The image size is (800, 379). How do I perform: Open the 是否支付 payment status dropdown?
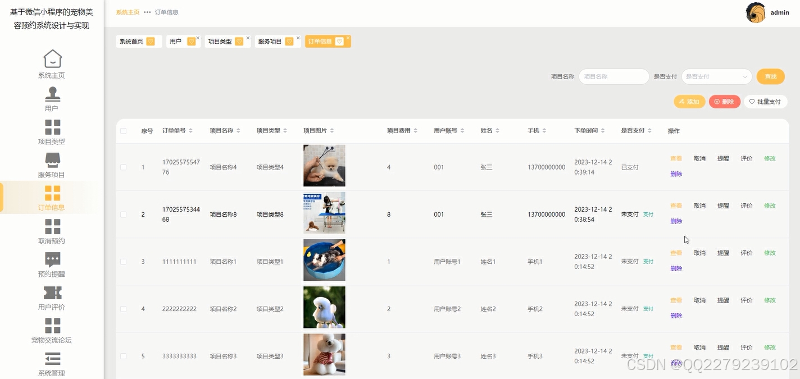[x=716, y=76]
